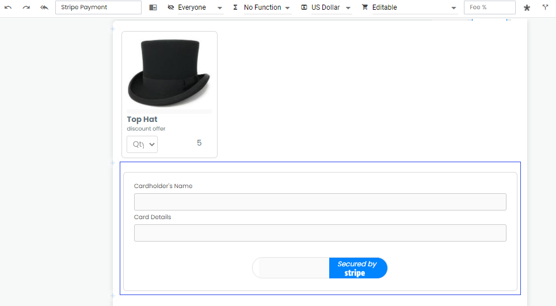Click the Cardholder's Name label
This screenshot has height=306, width=556.
click(x=163, y=186)
